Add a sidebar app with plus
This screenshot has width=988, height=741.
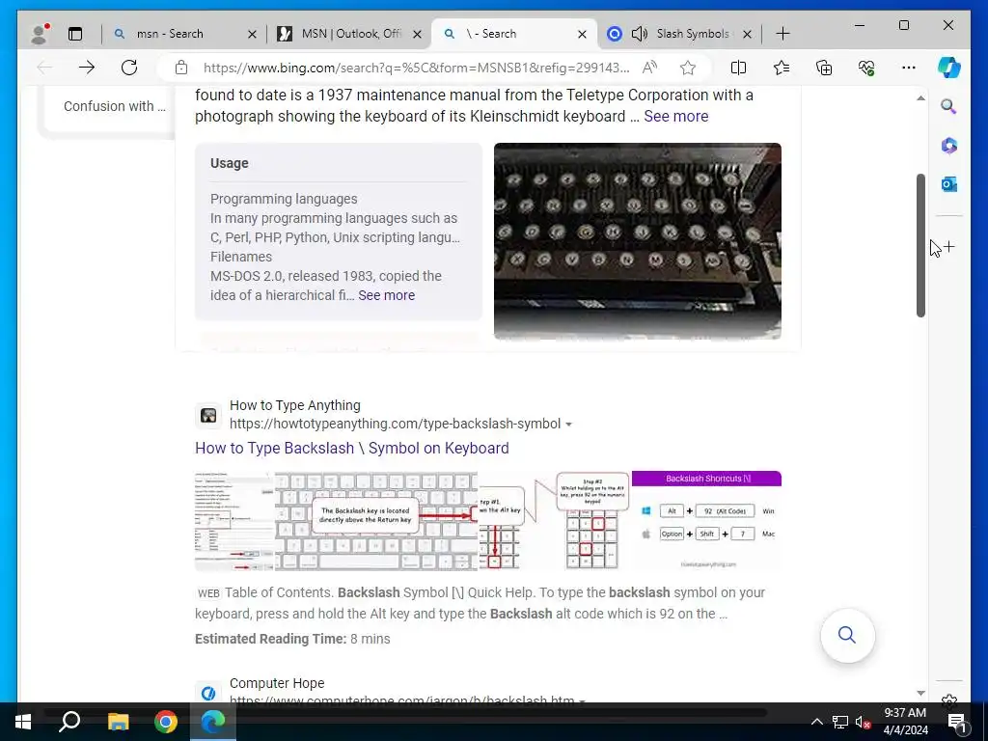point(949,247)
